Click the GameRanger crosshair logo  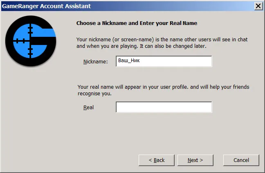[31, 41]
